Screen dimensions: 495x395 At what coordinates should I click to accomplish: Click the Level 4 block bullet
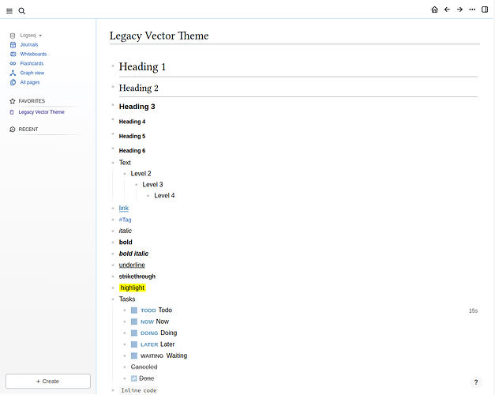(x=148, y=196)
